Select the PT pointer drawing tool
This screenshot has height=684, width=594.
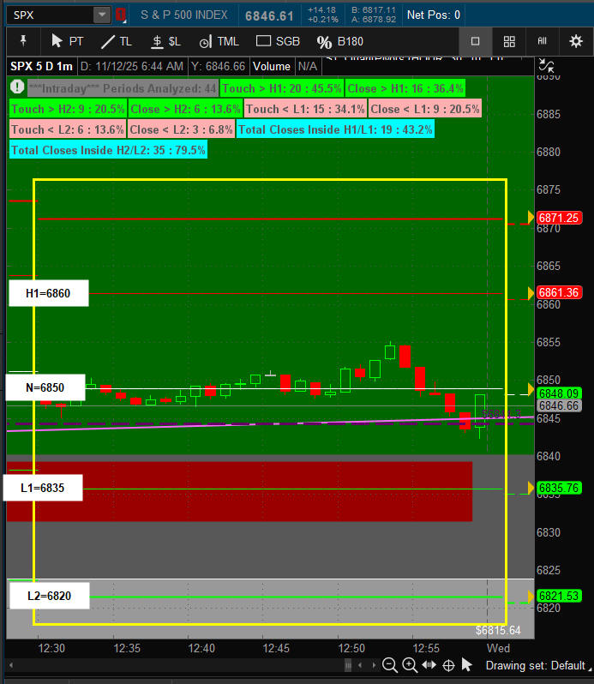tap(67, 41)
